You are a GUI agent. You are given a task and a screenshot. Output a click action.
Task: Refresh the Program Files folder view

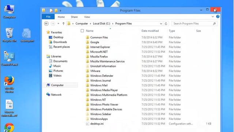[x=166, y=23]
